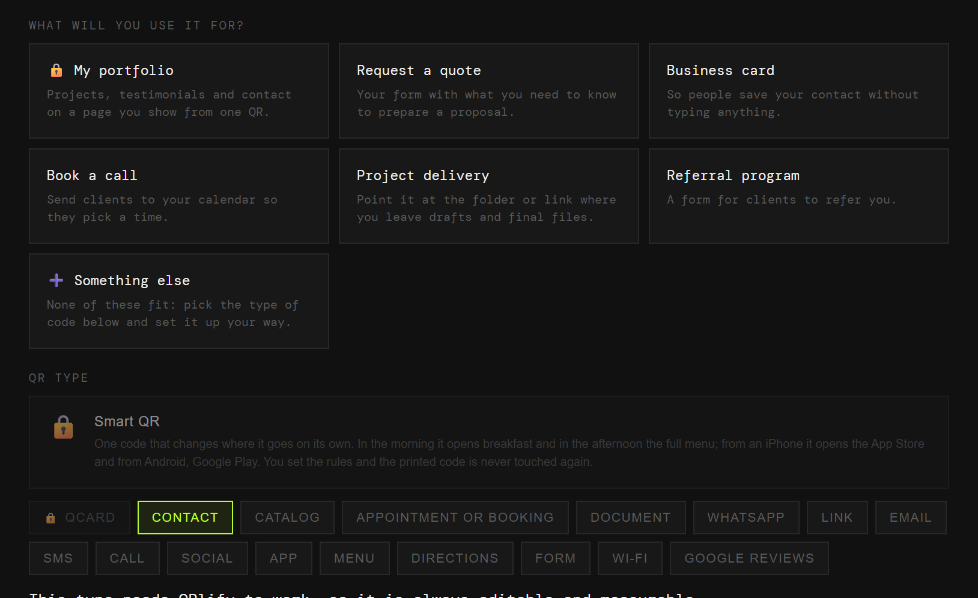Click the lock icon on the QCARD chip
Screen dimensions: 978x598
(x=50, y=518)
